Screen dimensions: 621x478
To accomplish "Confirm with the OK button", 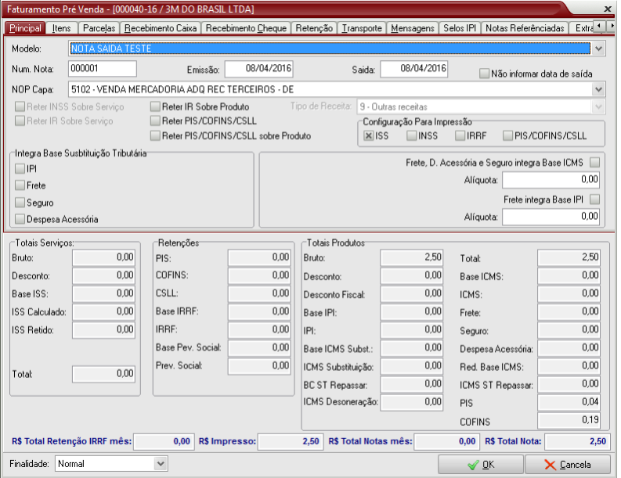I will pos(481,465).
